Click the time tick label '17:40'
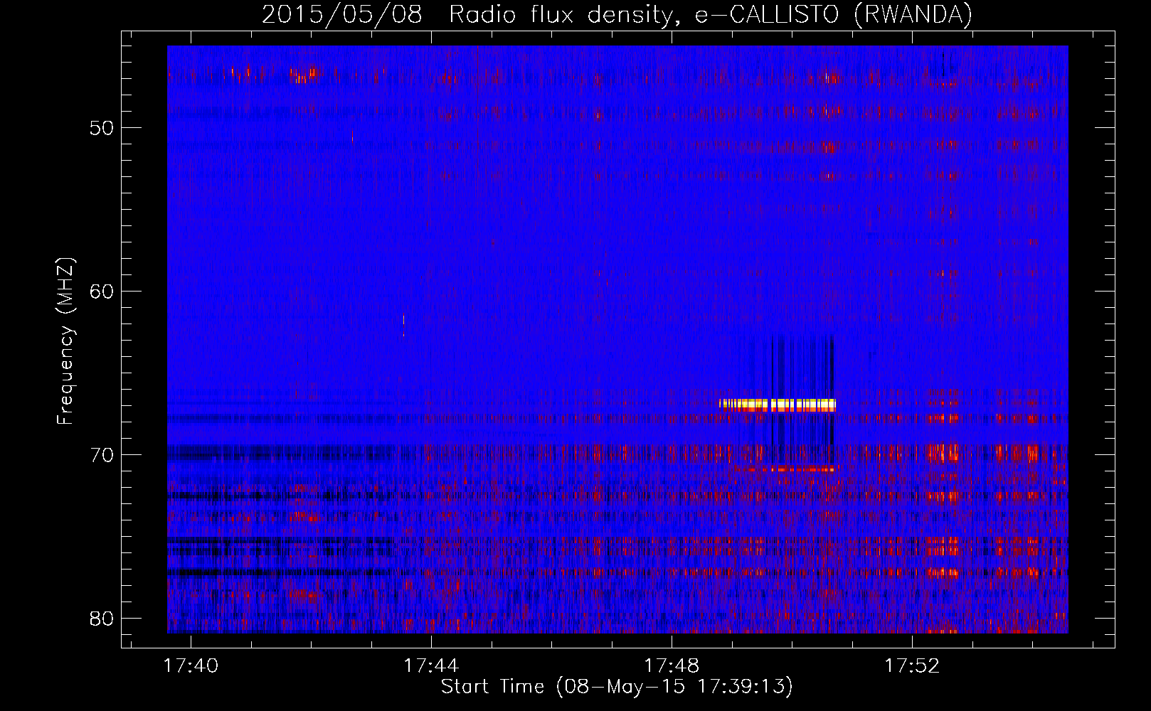This screenshot has width=1151, height=711. (x=191, y=666)
